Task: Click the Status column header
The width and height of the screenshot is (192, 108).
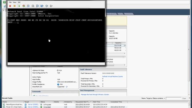Action: click(x=46, y=102)
